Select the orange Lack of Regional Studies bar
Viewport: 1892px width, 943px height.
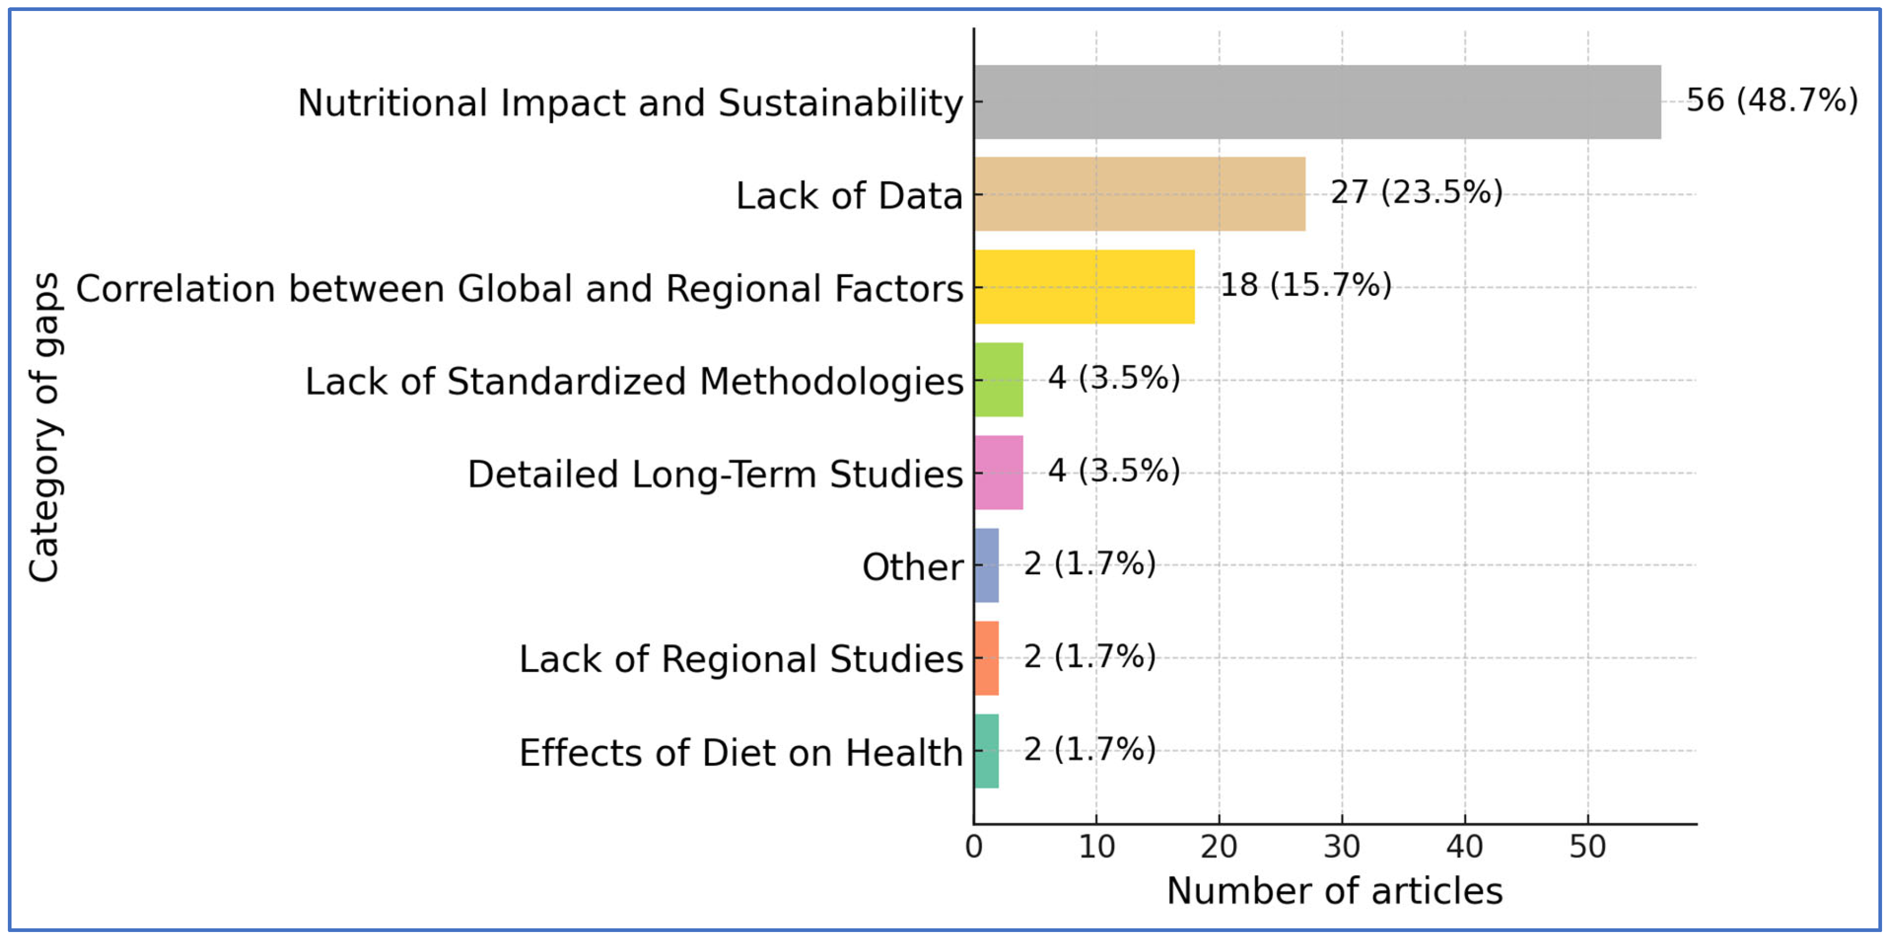(987, 658)
